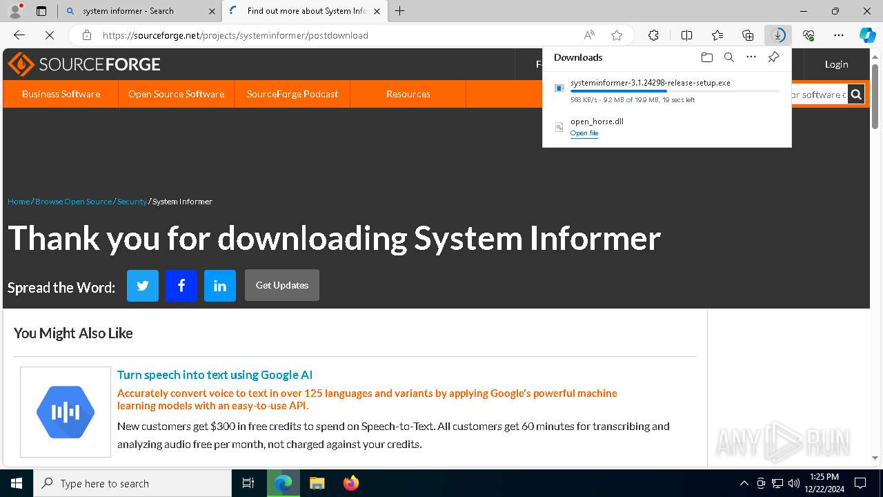Open the tab actions menu icon
Viewport: 883px width, 497px height.
click(41, 11)
